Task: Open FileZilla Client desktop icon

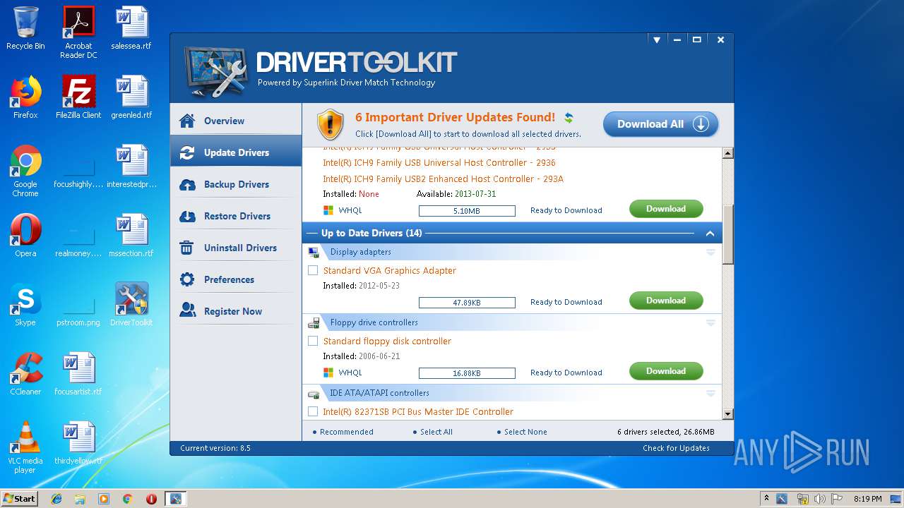Action: [78, 97]
